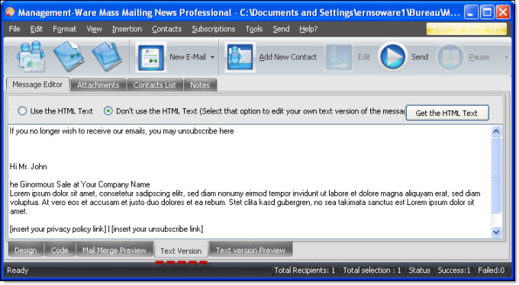This screenshot has width=519, height=285.
Task: Click scrollbar up arrow in text editor
Action: [496, 132]
